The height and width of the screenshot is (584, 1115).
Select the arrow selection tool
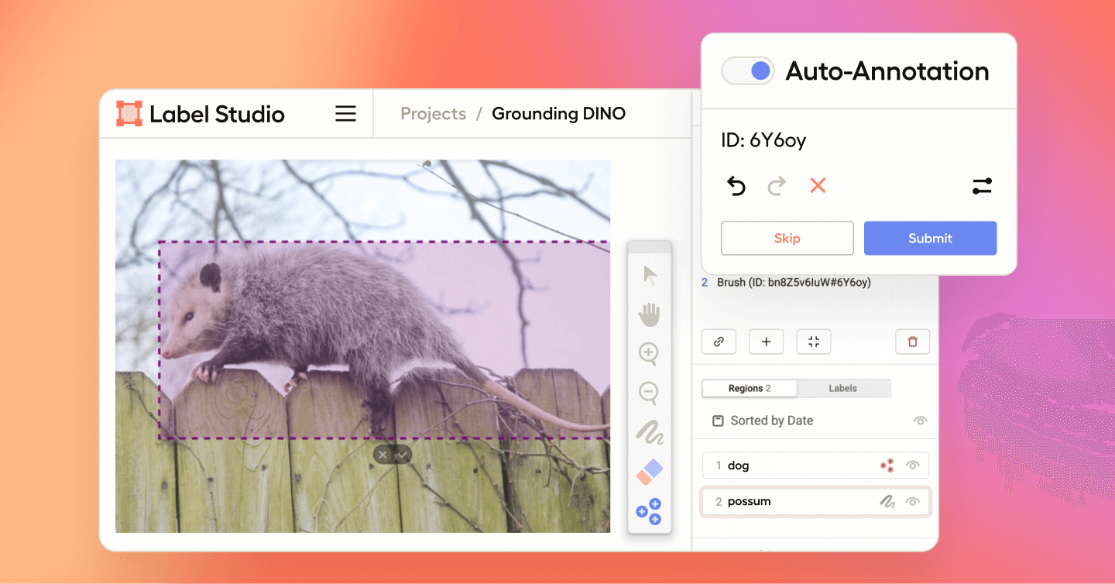click(649, 274)
